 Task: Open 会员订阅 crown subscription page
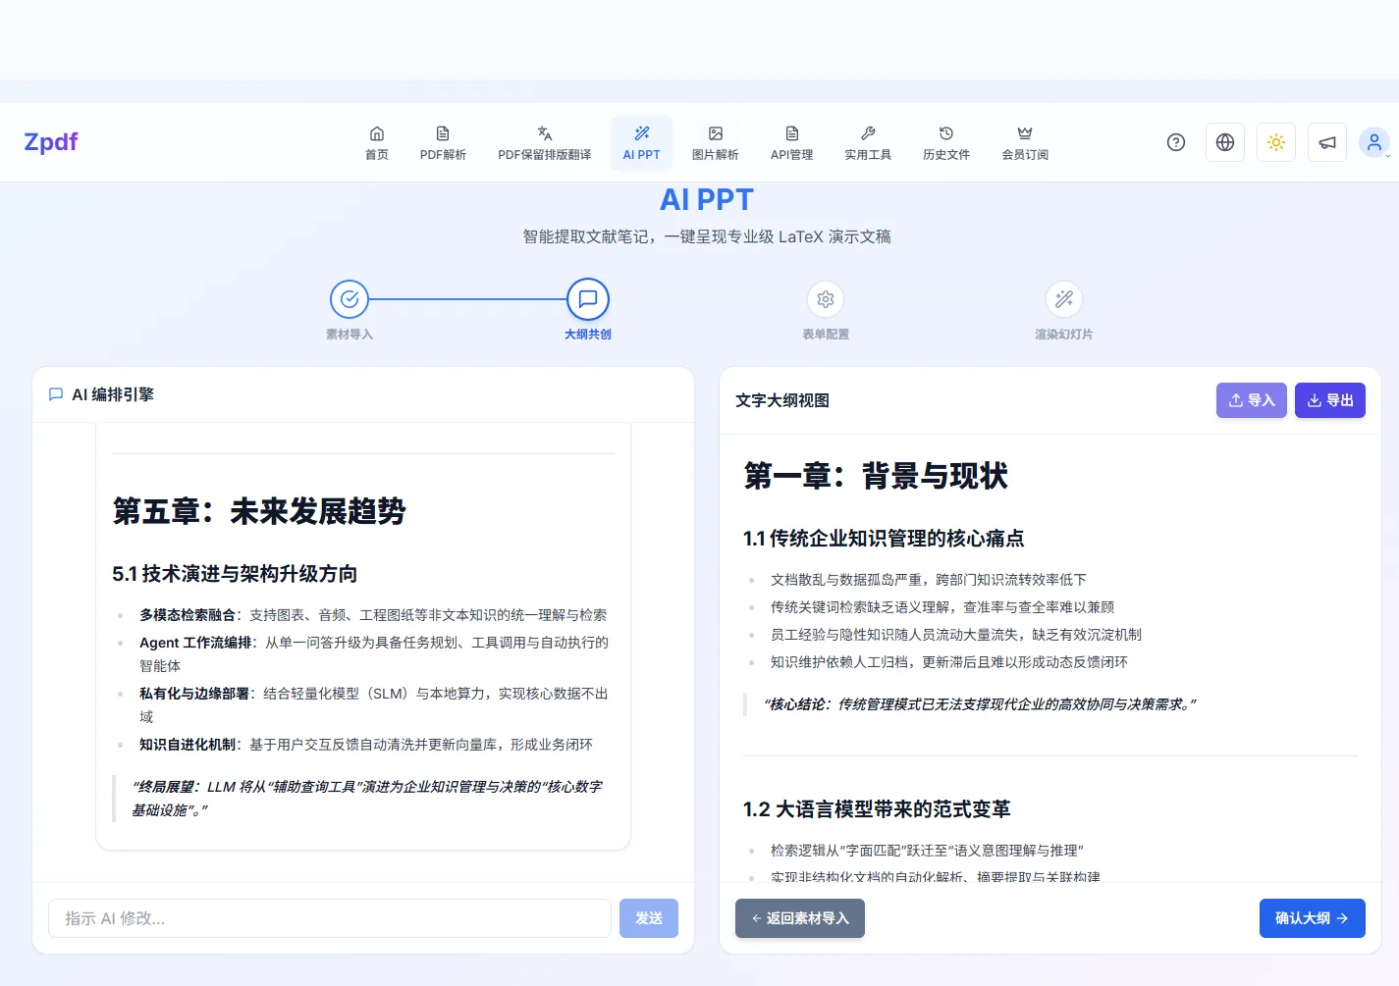click(1025, 143)
